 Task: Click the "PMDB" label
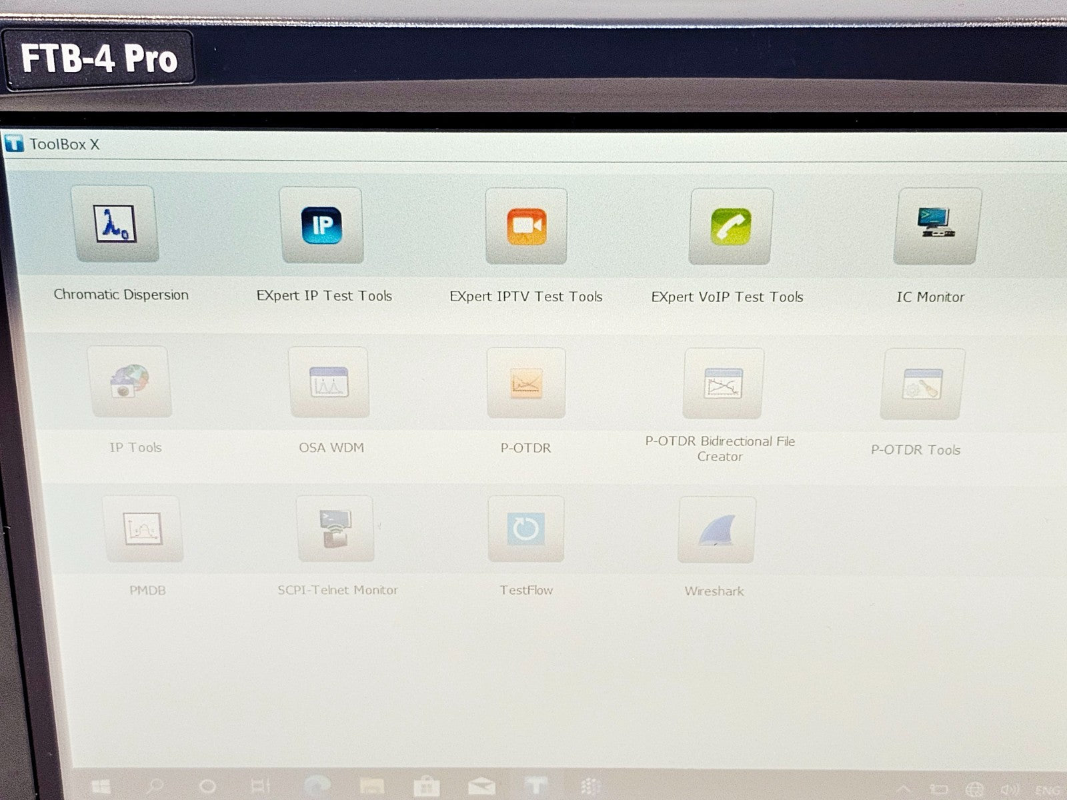tap(147, 590)
